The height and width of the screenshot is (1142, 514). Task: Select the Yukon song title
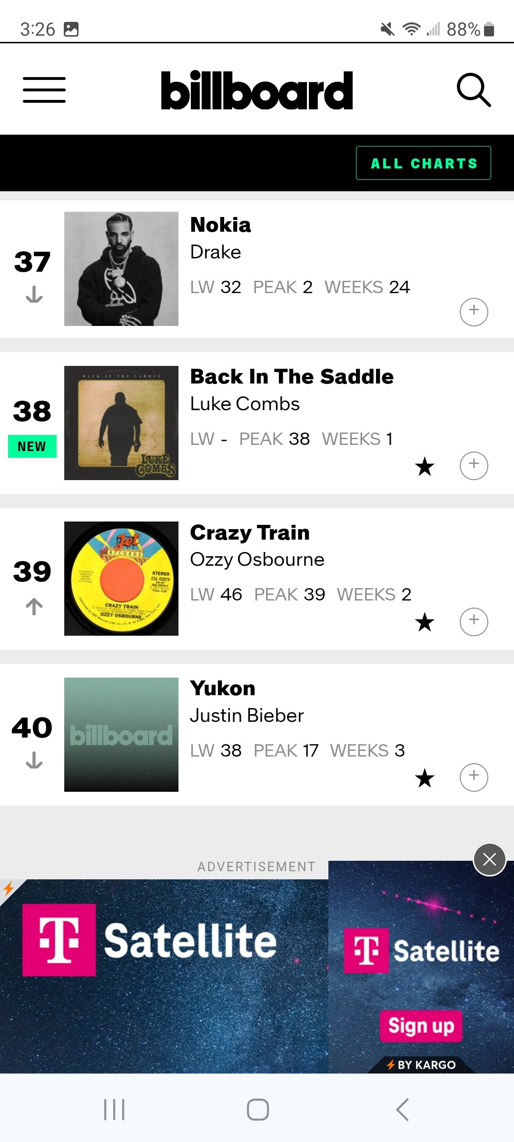(x=223, y=689)
